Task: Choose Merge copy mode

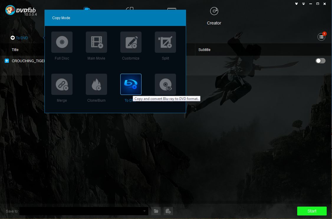Action: (x=62, y=84)
